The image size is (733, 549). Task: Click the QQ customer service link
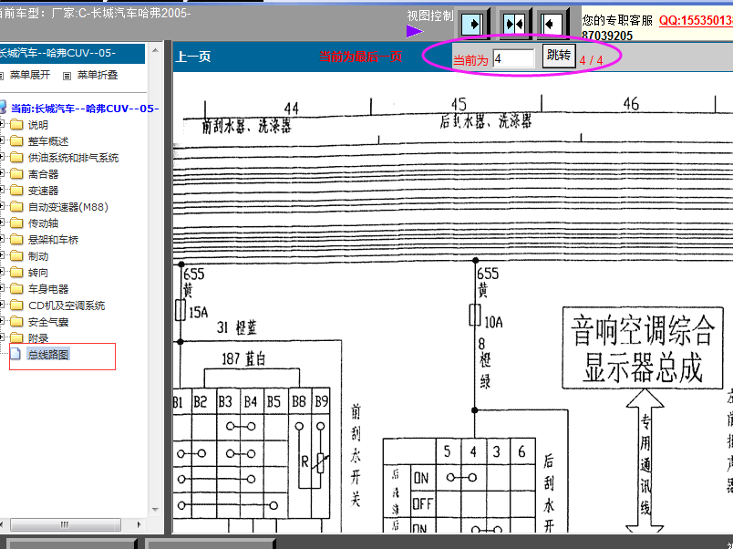pyautogui.click(x=696, y=21)
